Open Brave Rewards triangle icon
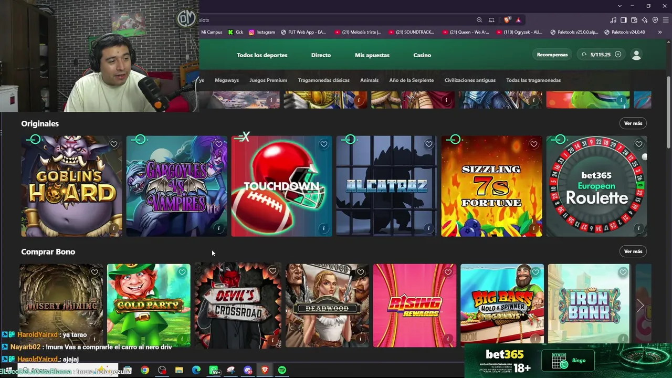The image size is (672, 378). (518, 20)
